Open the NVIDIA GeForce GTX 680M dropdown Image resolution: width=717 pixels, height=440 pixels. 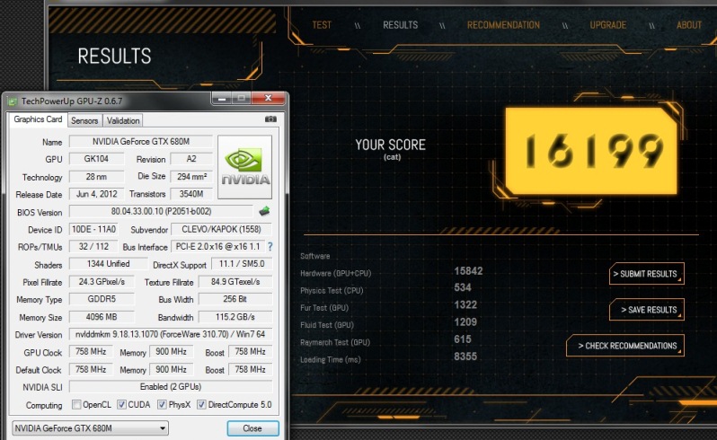click(90, 428)
